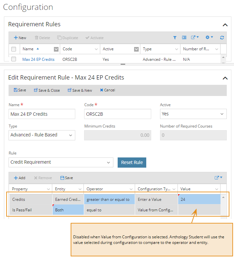Select the Credits property cell

[31, 199]
